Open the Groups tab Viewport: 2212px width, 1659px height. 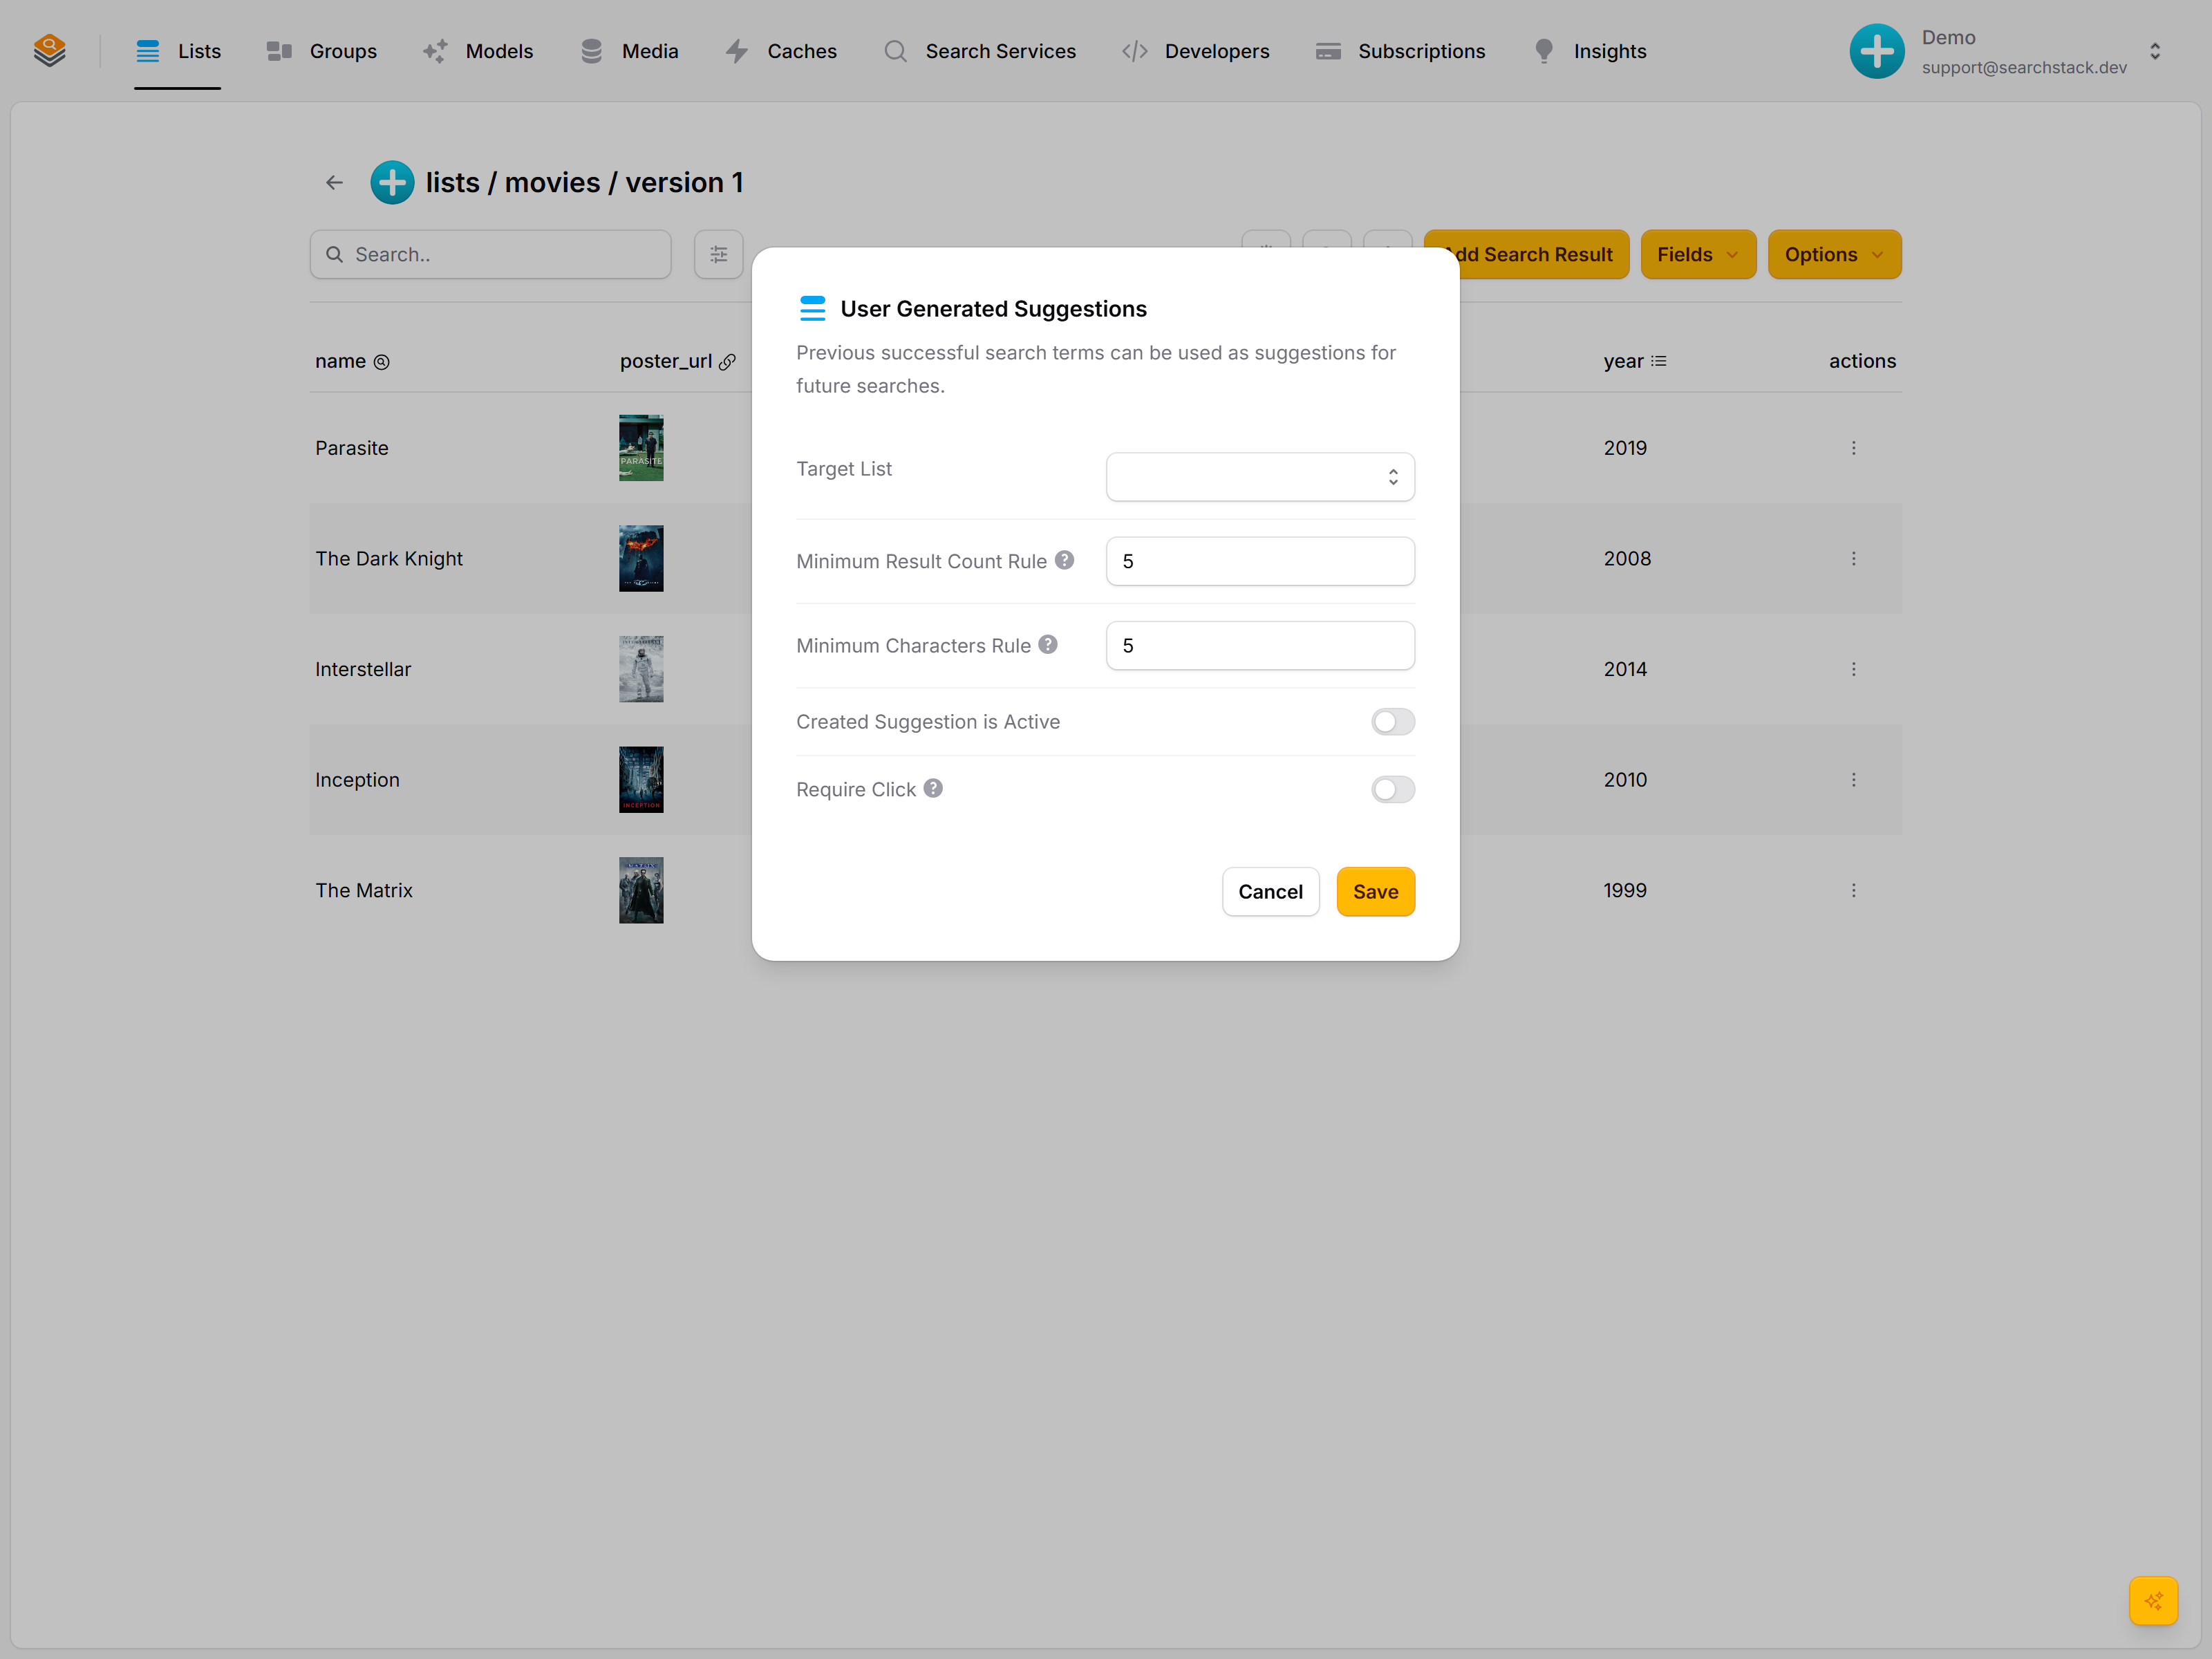pos(322,51)
